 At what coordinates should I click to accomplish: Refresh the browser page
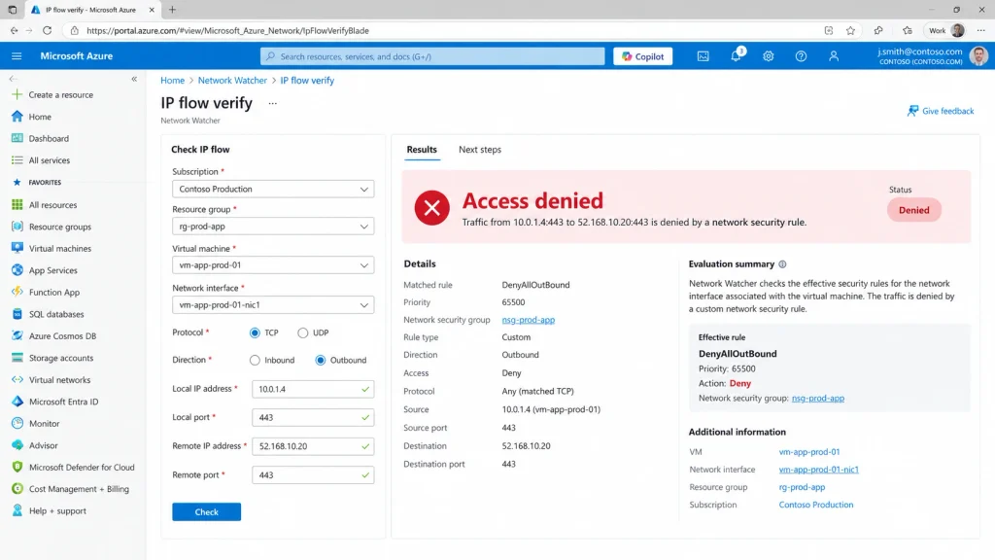tap(47, 30)
